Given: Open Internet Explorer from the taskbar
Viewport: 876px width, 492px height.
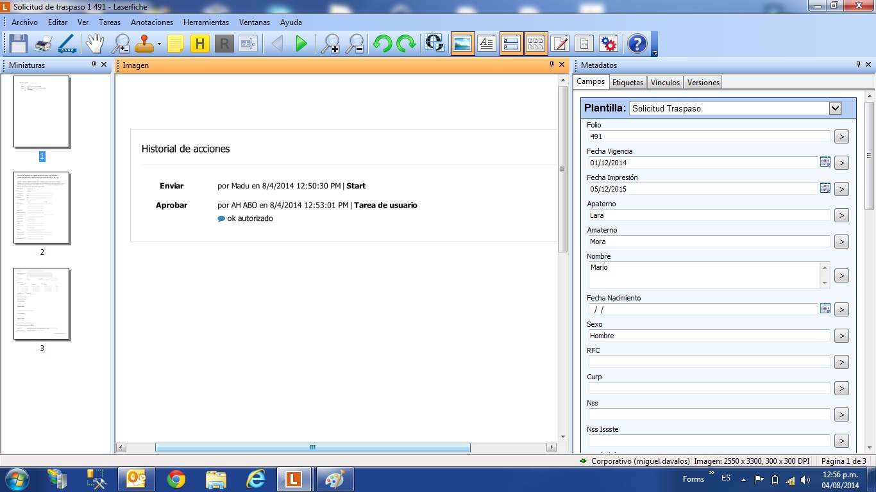Looking at the screenshot, I should click(256, 479).
